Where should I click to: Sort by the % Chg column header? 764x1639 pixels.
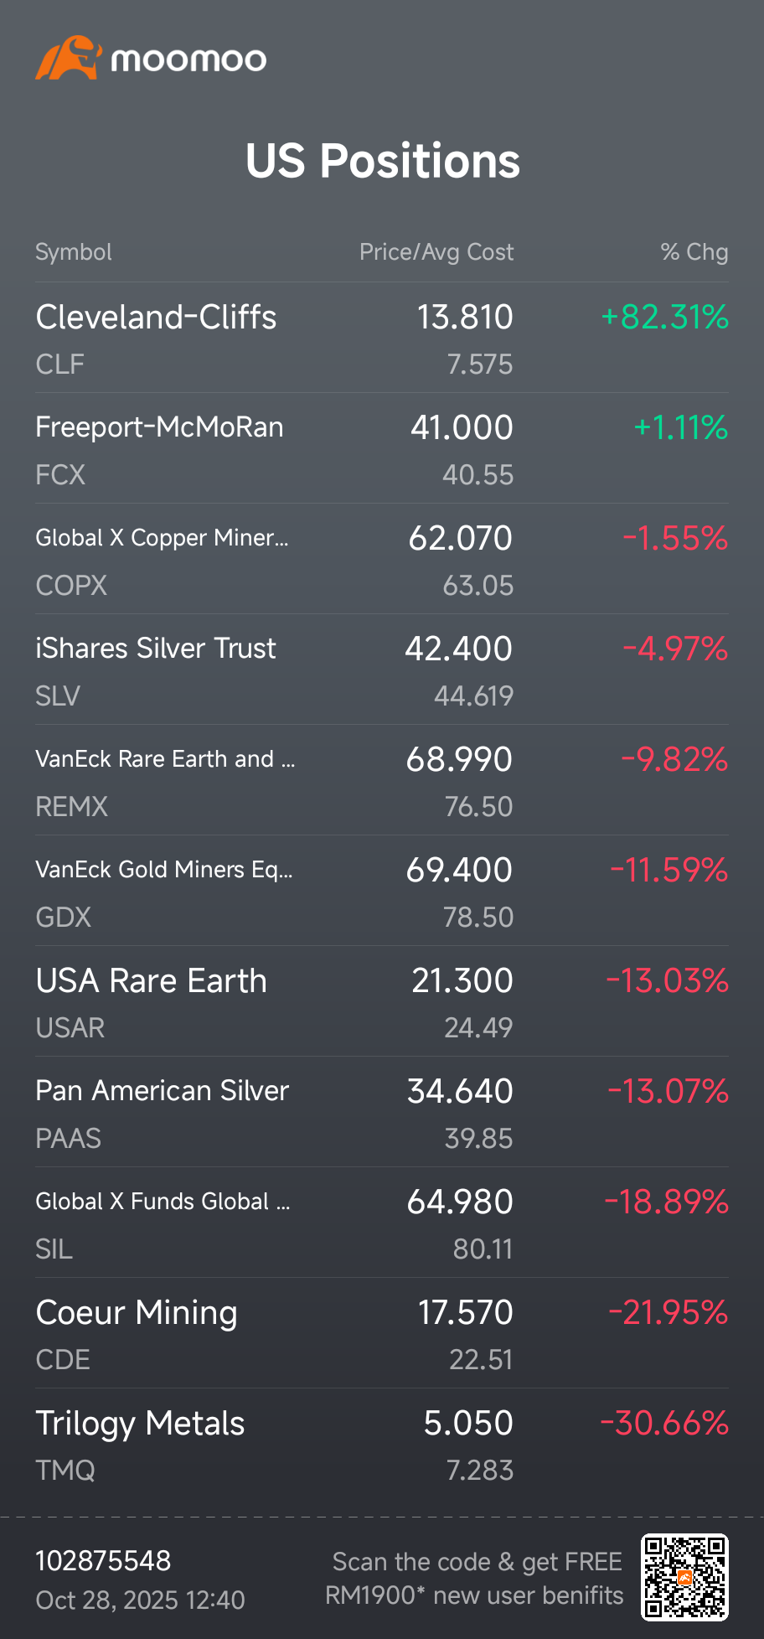694,252
